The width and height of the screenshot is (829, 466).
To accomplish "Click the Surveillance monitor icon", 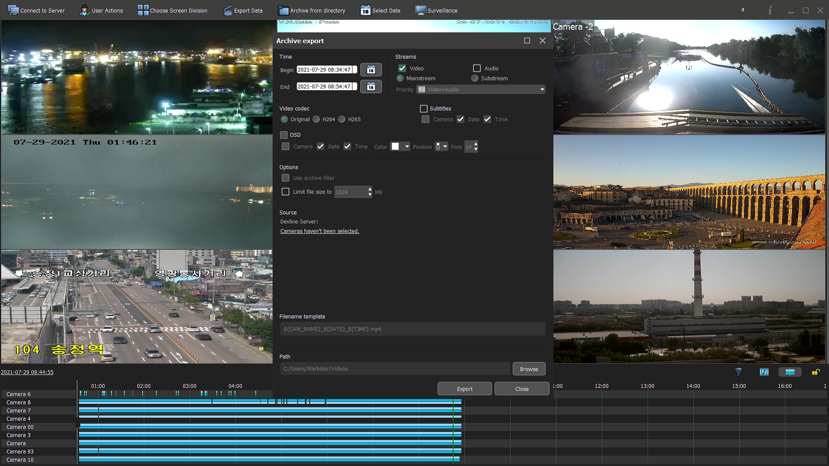I will [x=421, y=10].
